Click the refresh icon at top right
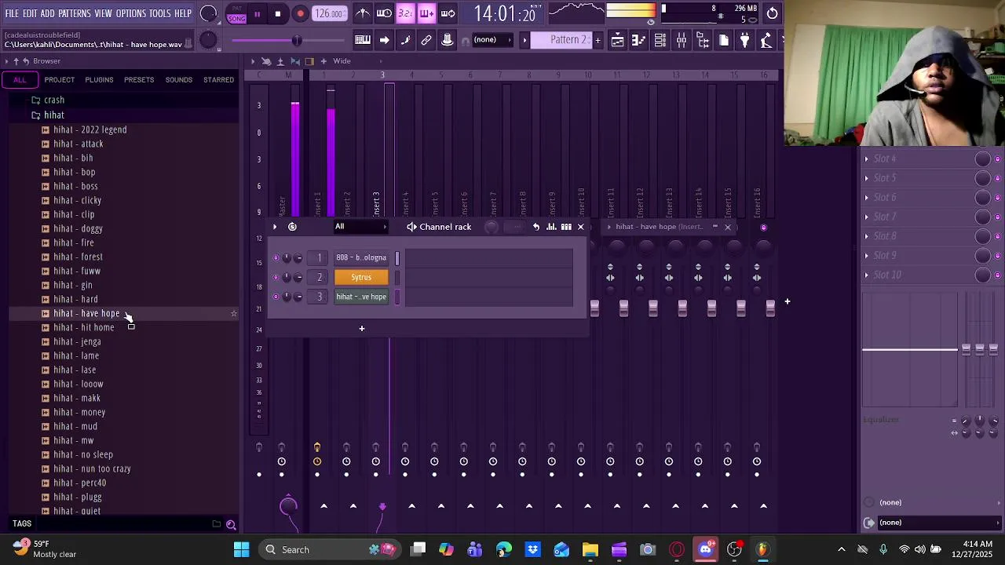 point(773,13)
